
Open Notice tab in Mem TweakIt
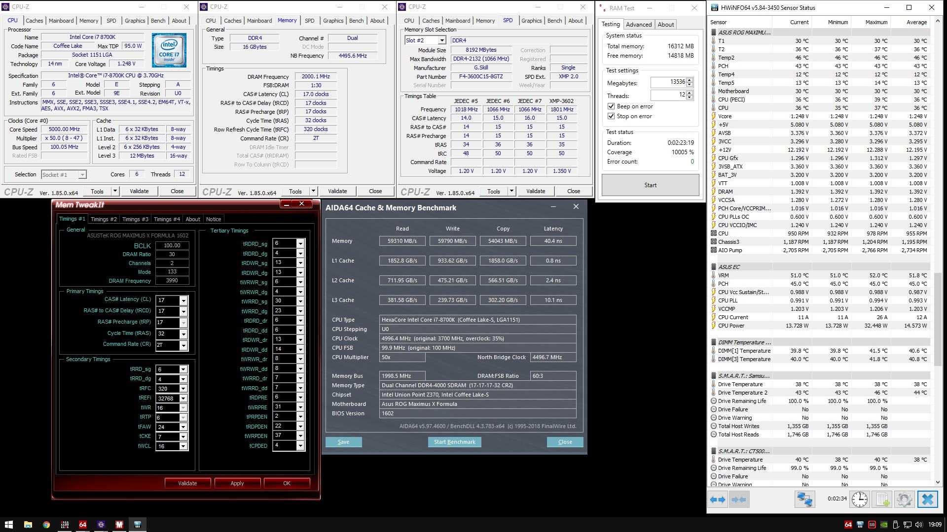coord(214,219)
